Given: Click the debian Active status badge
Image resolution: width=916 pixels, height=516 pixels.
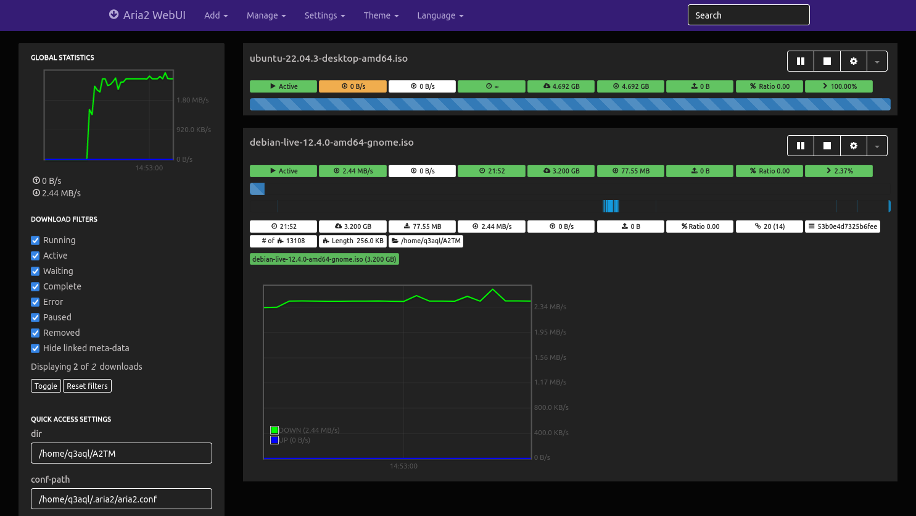Looking at the screenshot, I should click(x=283, y=171).
